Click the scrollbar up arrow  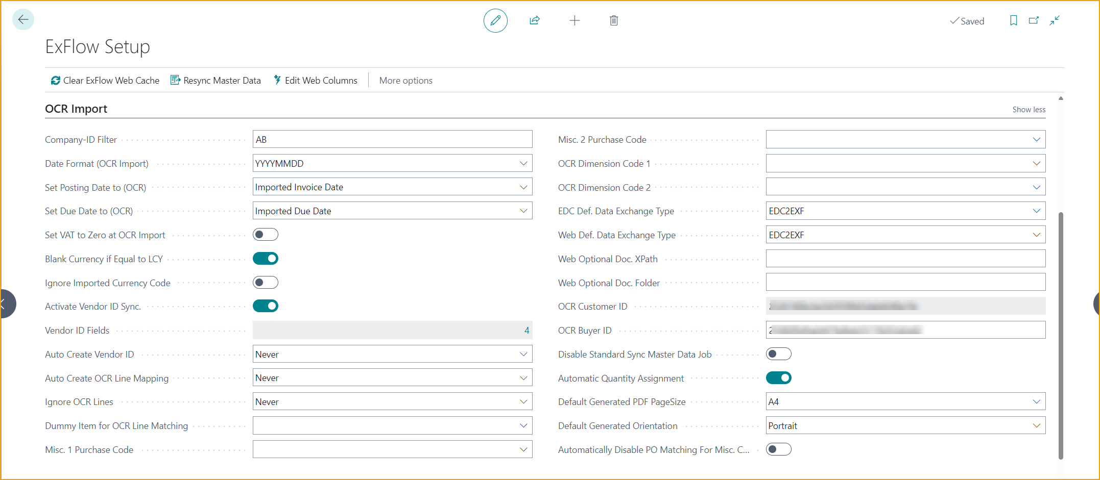tap(1061, 98)
